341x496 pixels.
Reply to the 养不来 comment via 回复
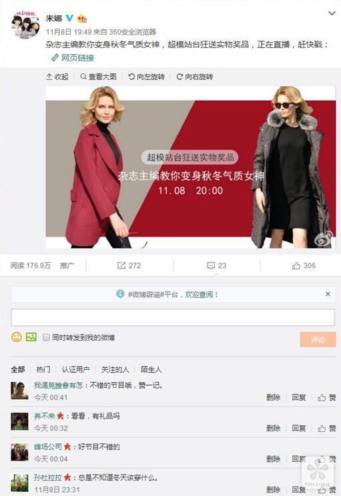coord(298,428)
